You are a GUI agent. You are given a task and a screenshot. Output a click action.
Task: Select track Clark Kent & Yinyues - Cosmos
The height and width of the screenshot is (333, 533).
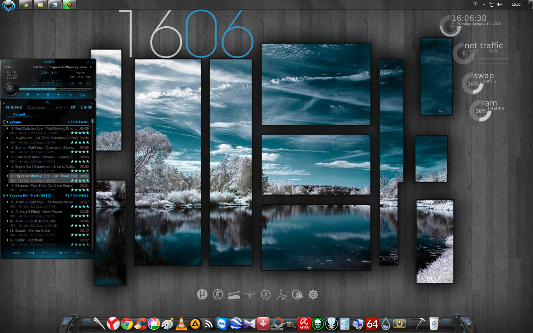point(49,159)
